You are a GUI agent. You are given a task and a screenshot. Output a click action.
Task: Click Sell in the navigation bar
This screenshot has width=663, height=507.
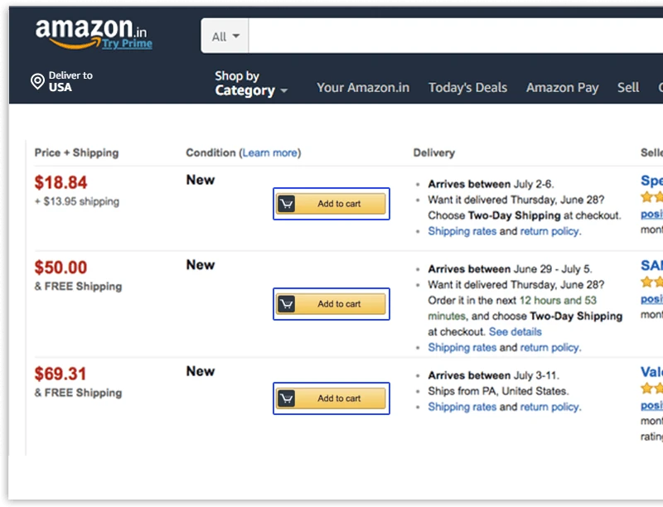click(x=627, y=86)
